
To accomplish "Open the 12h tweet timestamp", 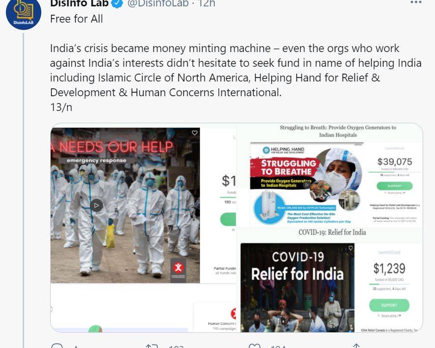I will click(206, 3).
